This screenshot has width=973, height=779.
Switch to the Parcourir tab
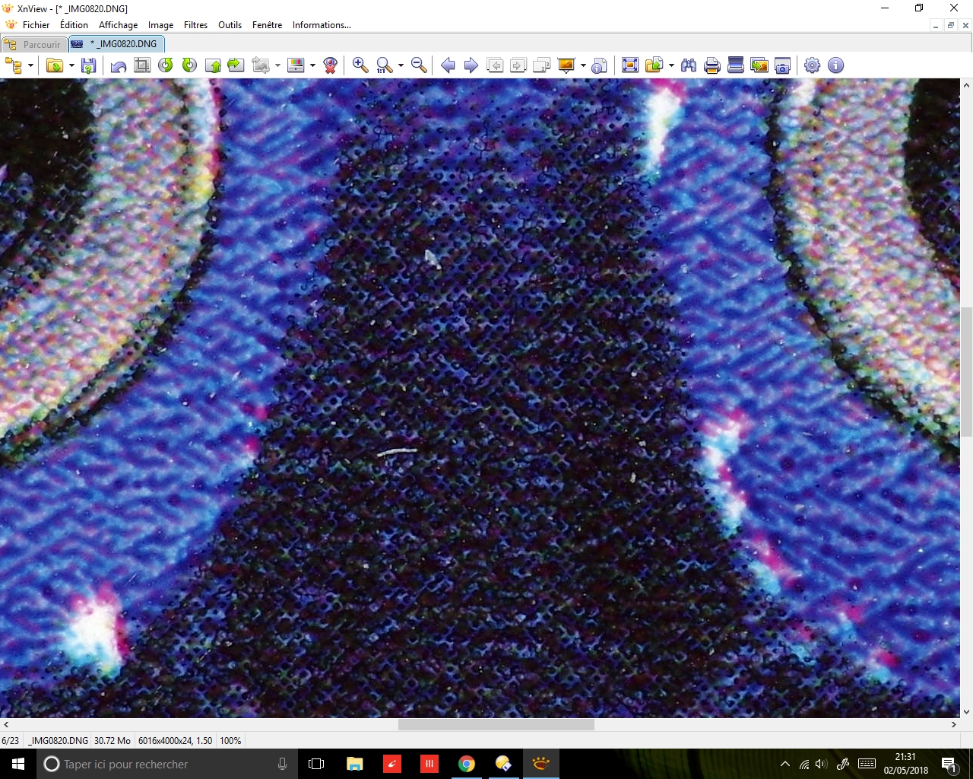coord(35,44)
